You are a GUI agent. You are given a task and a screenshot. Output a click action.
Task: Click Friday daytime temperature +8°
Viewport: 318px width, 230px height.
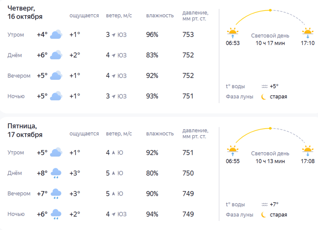click(x=42, y=173)
